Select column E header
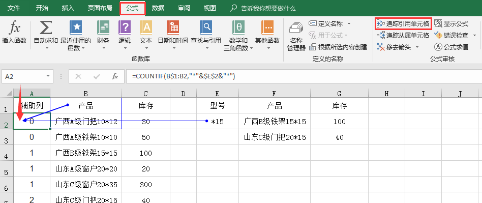The image size is (482, 203). pyautogui.click(x=218, y=94)
